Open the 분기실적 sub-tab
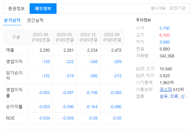The image size is (195, 131). tap(12, 20)
